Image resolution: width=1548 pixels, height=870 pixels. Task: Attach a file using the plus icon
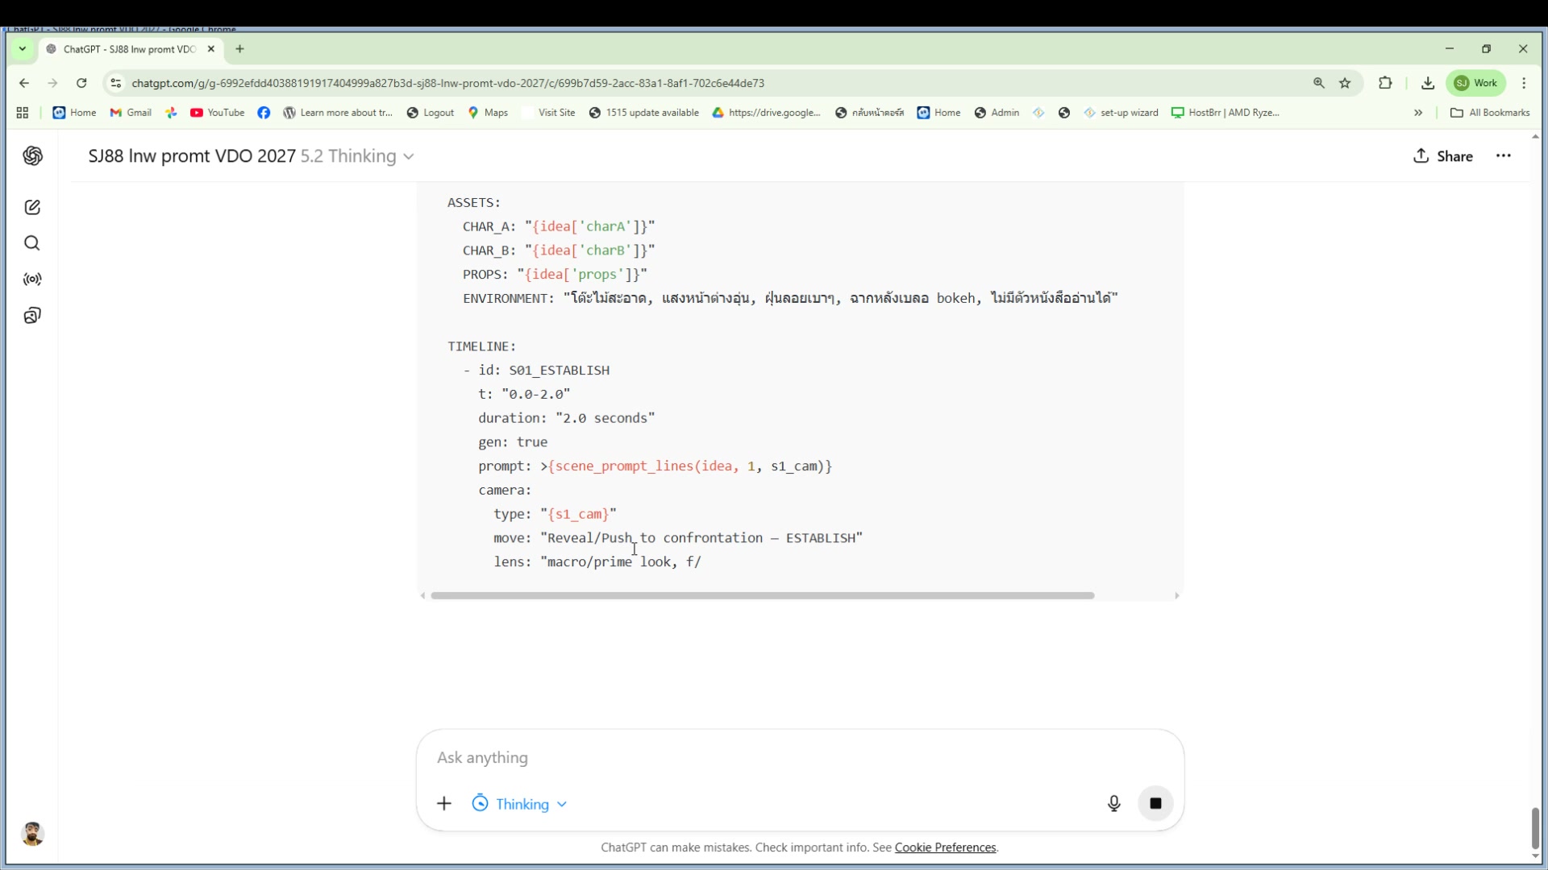pyautogui.click(x=444, y=803)
